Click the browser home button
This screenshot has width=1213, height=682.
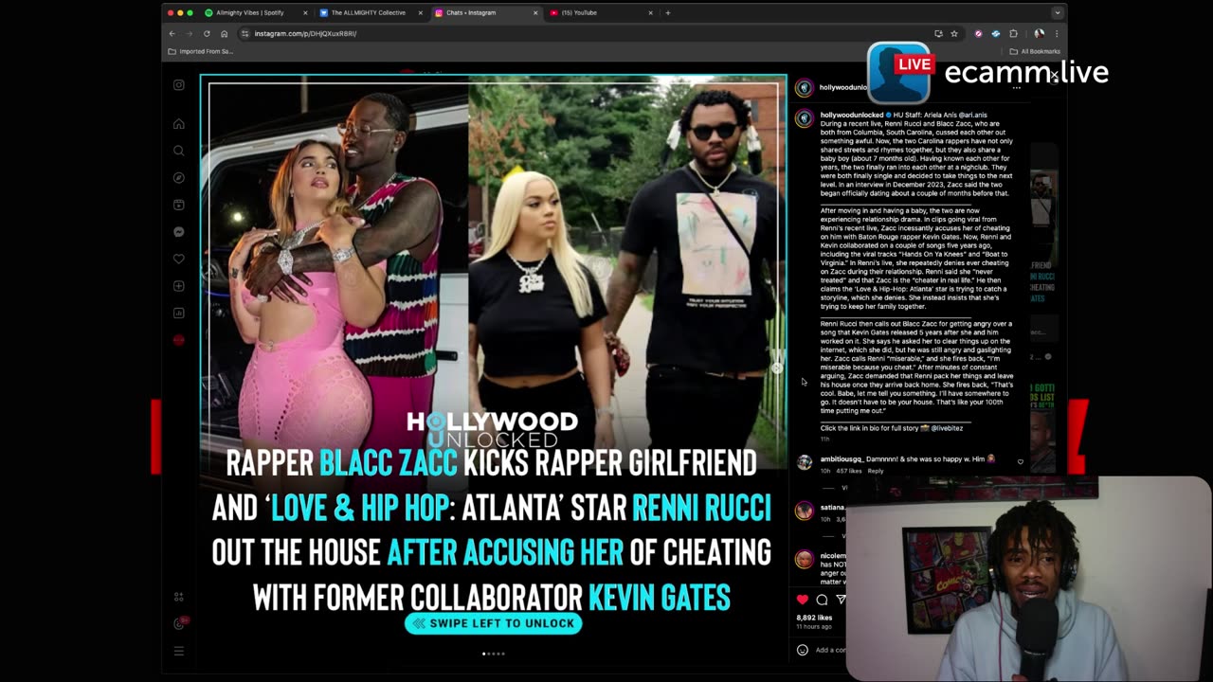coord(224,33)
